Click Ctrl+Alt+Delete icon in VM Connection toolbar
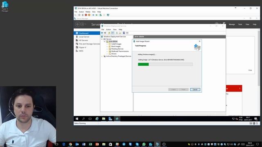The width and height of the screenshot is (262, 147). (76, 15)
